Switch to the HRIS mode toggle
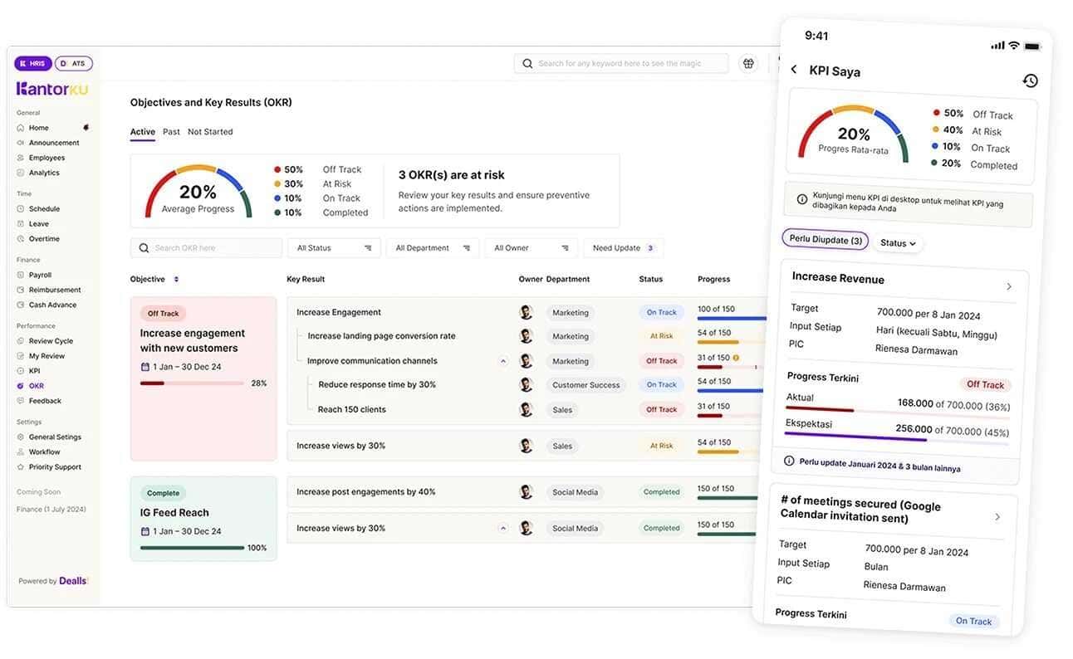The image size is (1073, 659). tap(33, 63)
